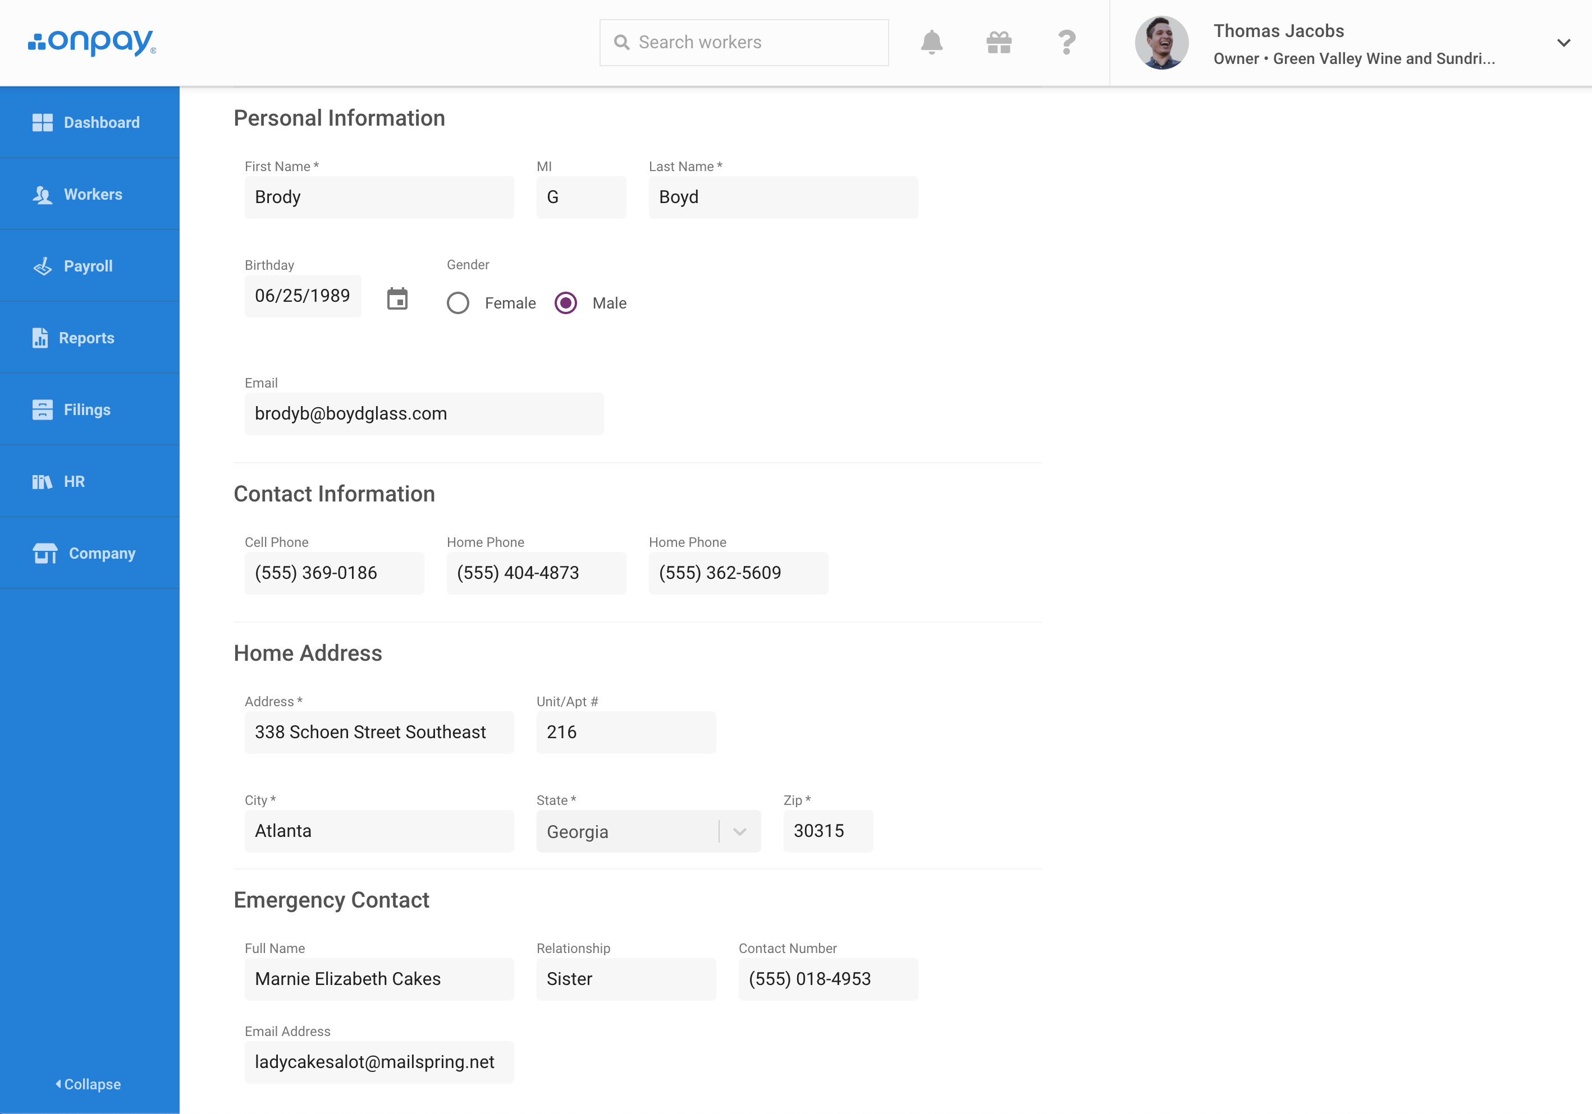The height and width of the screenshot is (1114, 1592).
Task: Edit the Unit/Apt # field
Action: (x=626, y=732)
